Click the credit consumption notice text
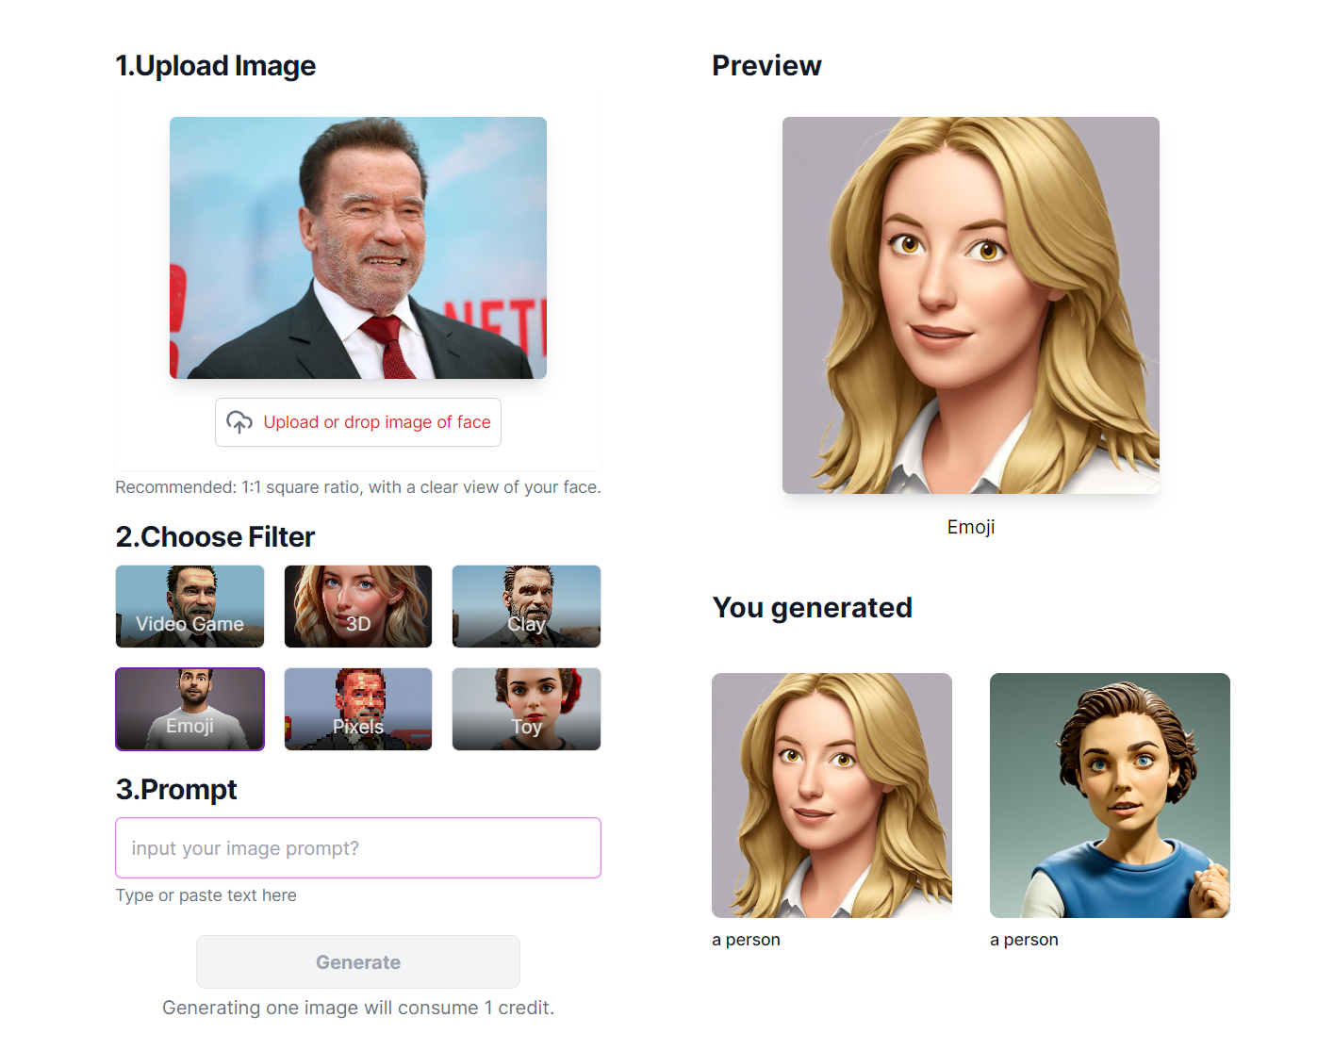This screenshot has width=1334, height=1050. (358, 1008)
